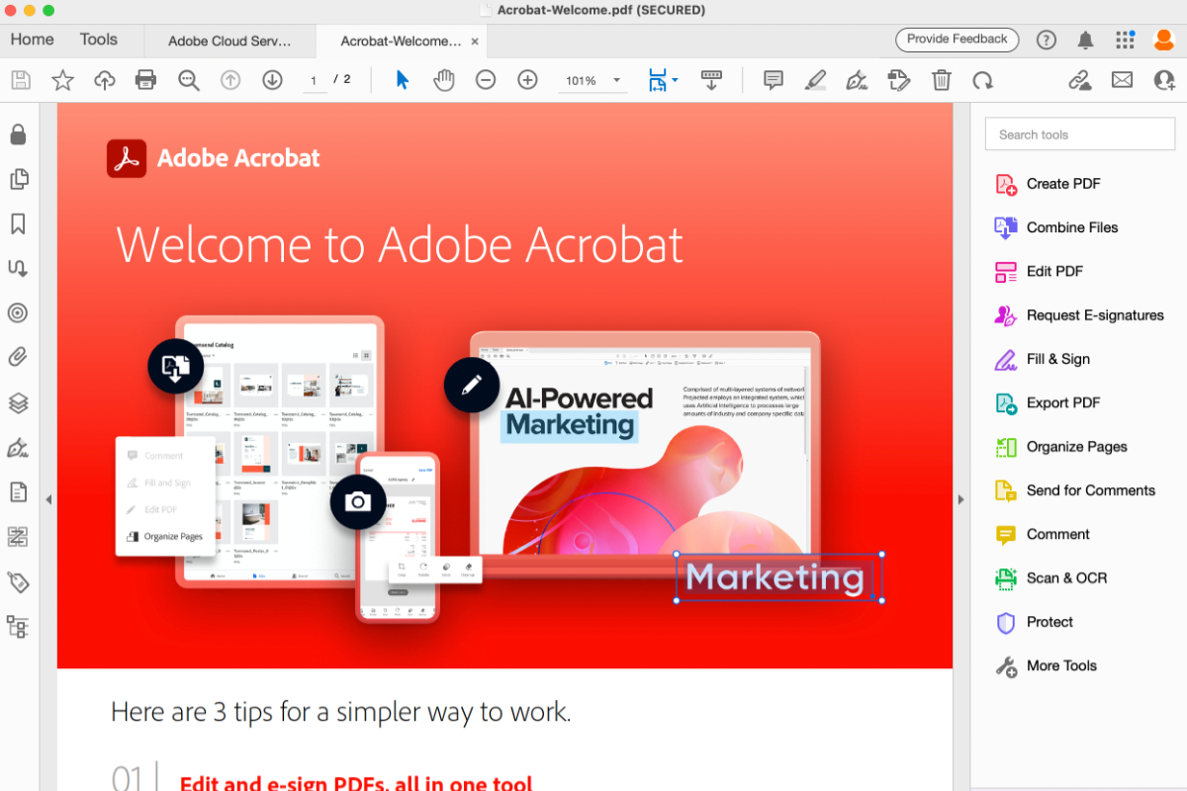The height and width of the screenshot is (791, 1187).
Task: Click the Add sticky note comment icon
Action: [774, 80]
